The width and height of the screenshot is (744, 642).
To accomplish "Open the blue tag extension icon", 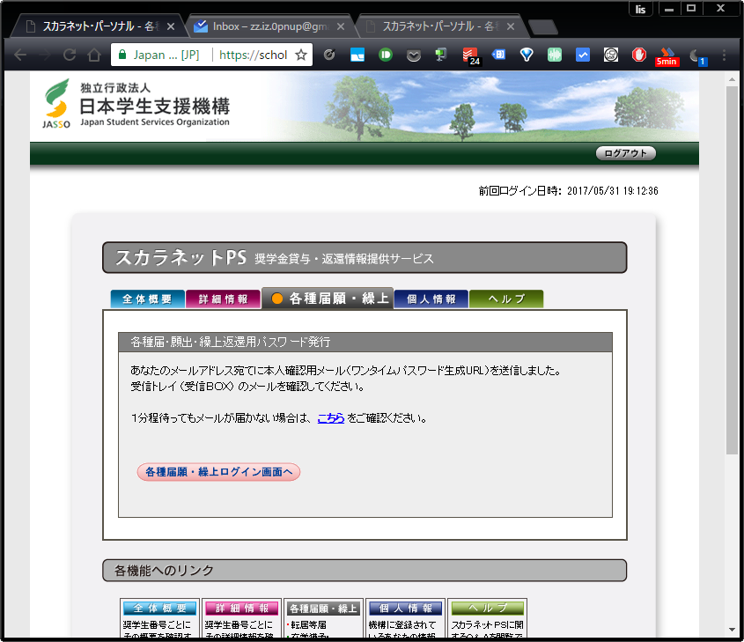I will [498, 55].
